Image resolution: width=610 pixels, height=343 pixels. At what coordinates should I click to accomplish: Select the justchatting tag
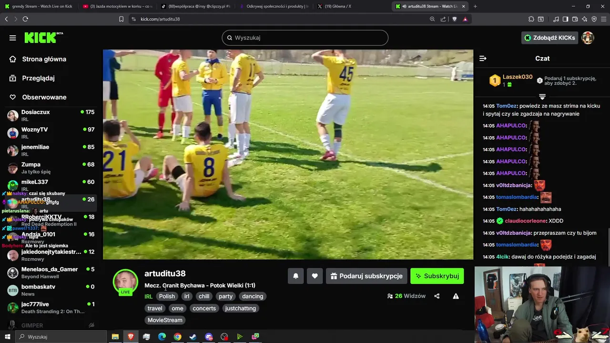tap(241, 308)
